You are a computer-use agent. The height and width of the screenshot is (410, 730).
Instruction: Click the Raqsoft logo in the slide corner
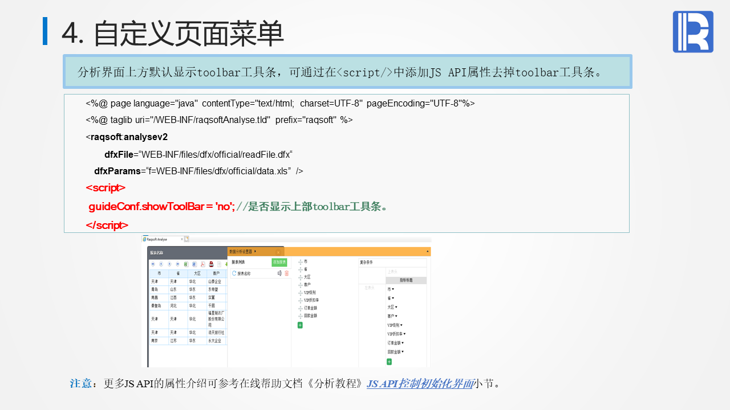(693, 32)
